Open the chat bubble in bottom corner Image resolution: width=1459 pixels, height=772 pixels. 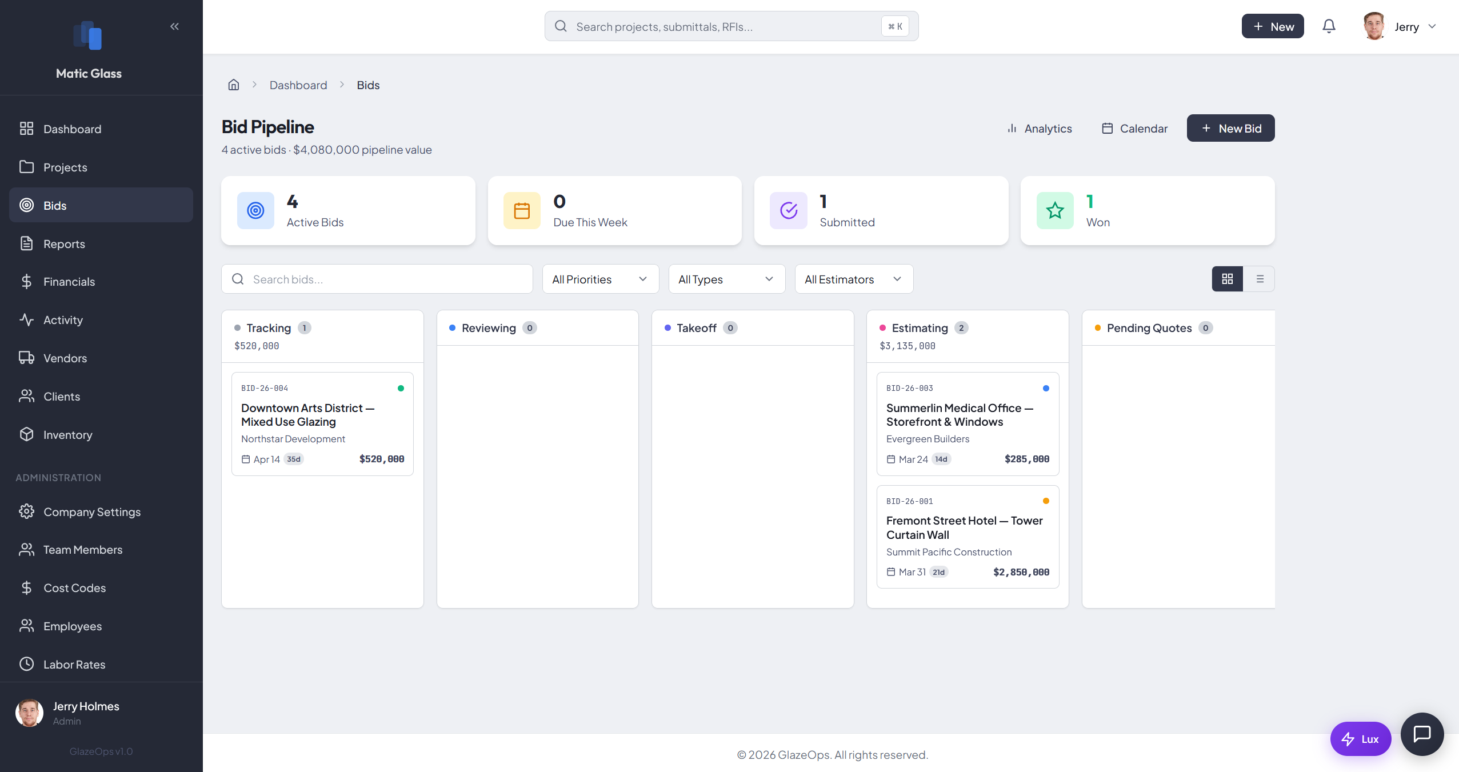(1421, 734)
